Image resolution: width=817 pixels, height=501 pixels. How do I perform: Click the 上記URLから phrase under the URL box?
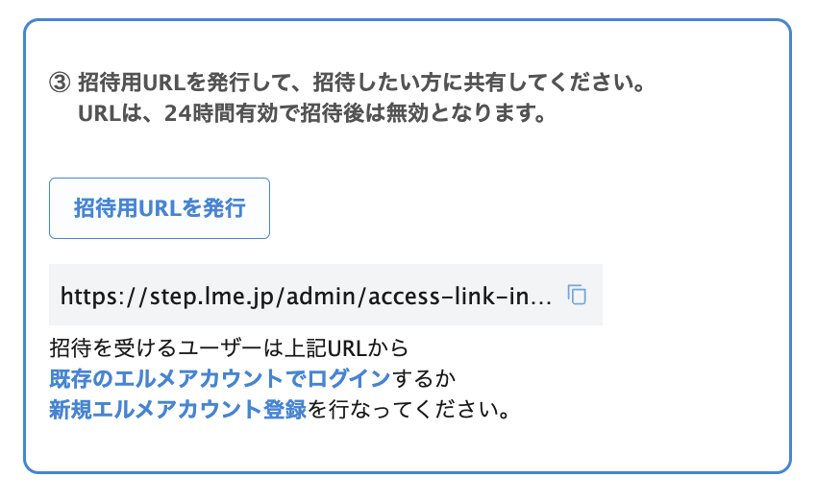point(356,346)
